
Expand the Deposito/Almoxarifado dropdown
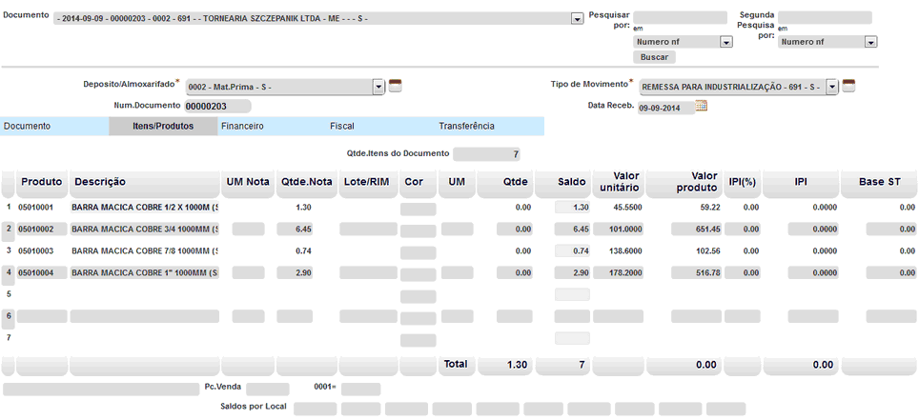[x=378, y=88]
